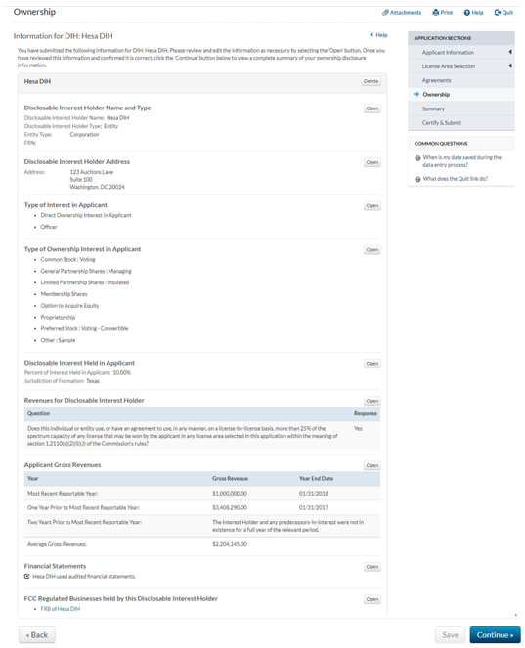
Task: Open the Attachments paperclip link
Action: tap(402, 13)
